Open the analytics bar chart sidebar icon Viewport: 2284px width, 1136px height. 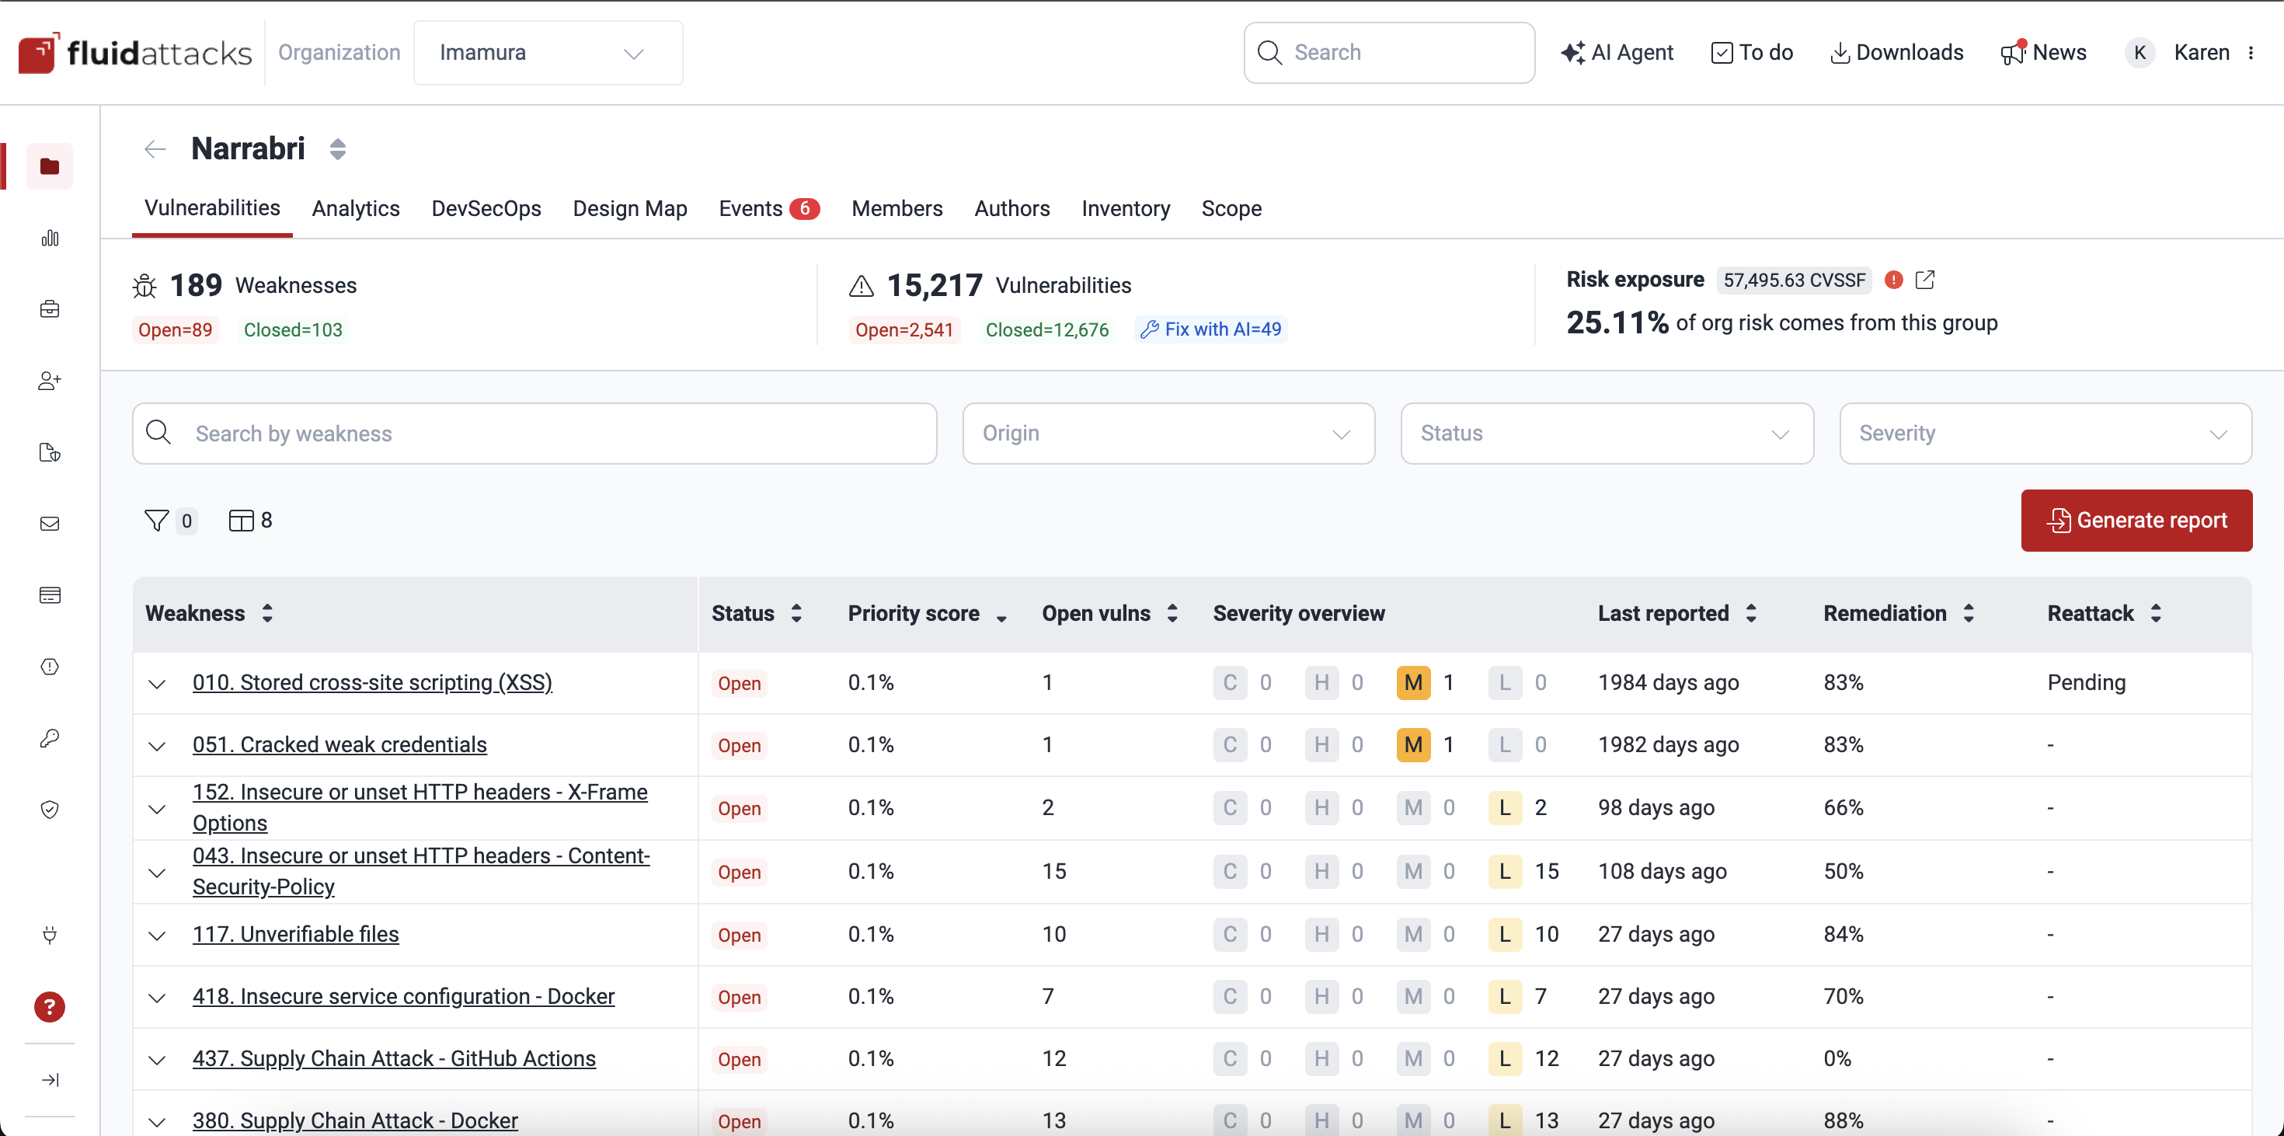click(x=50, y=238)
